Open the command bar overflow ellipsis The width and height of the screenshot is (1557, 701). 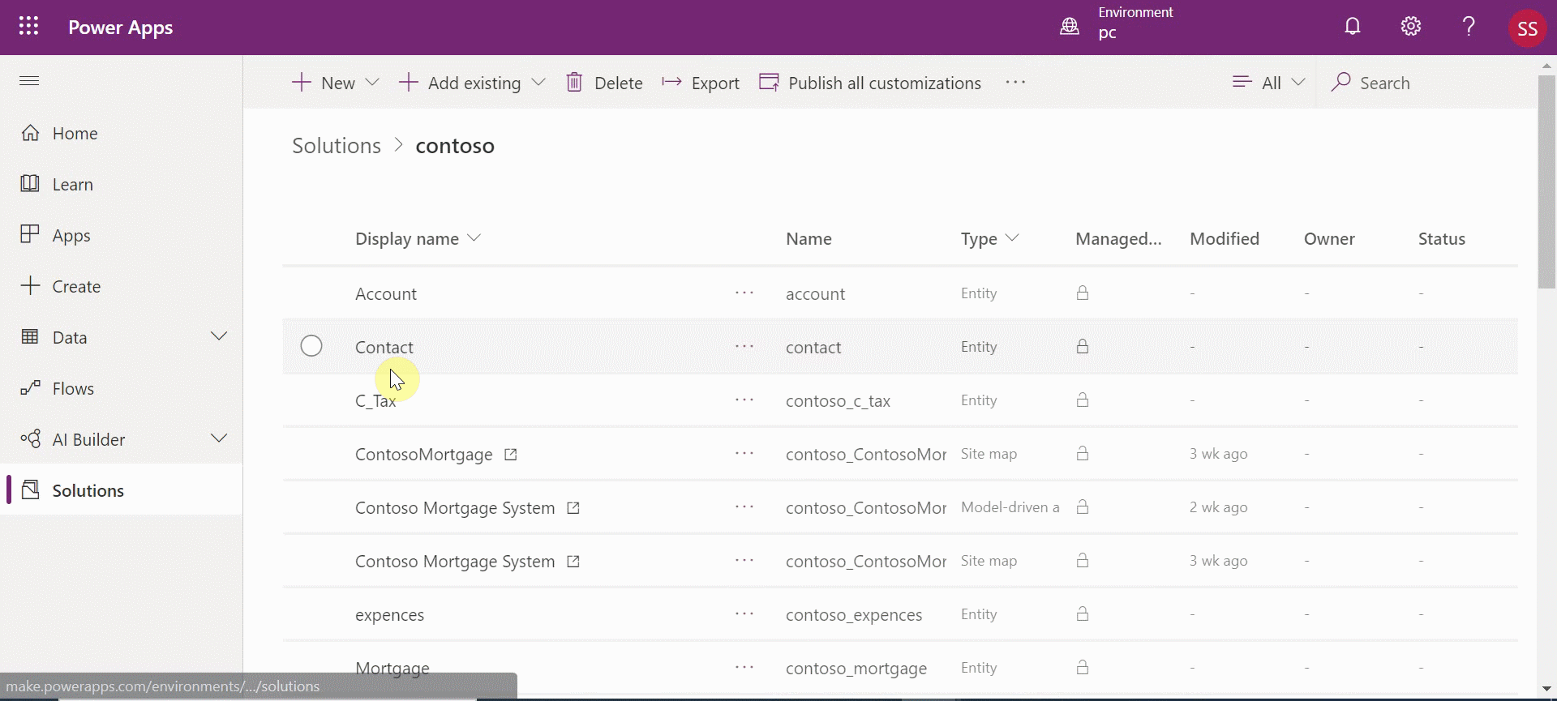[x=1015, y=82]
